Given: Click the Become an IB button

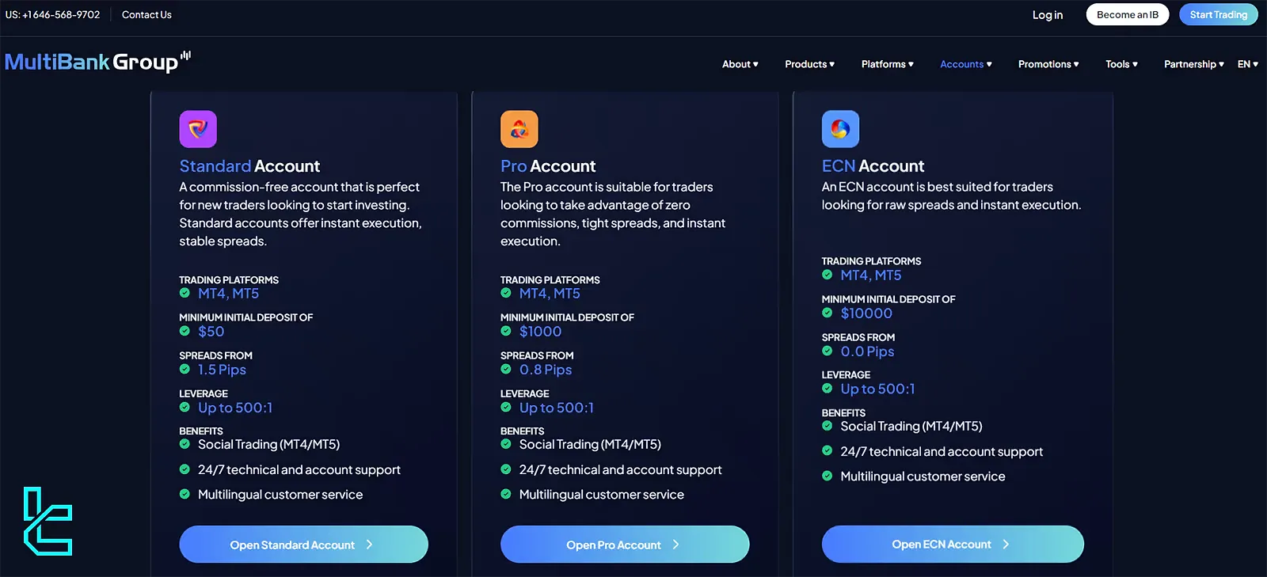Looking at the screenshot, I should pos(1128,15).
